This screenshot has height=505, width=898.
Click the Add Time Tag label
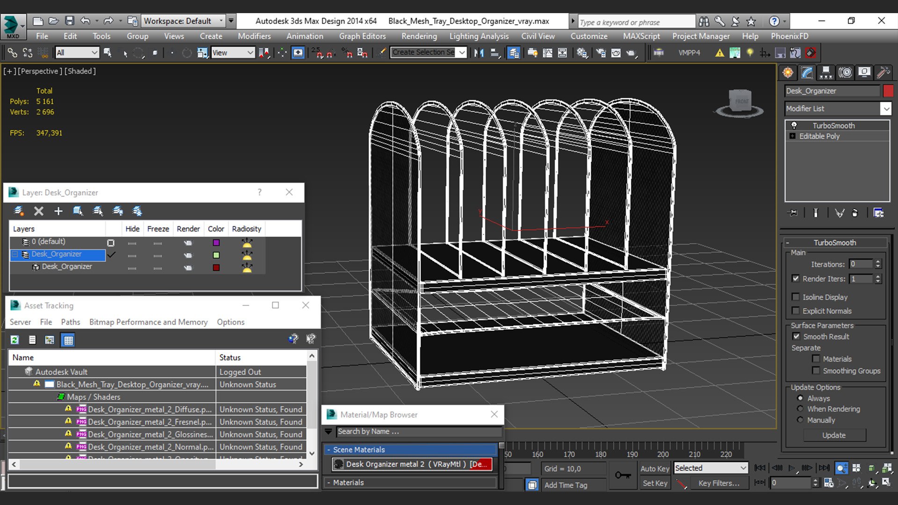[565, 485]
